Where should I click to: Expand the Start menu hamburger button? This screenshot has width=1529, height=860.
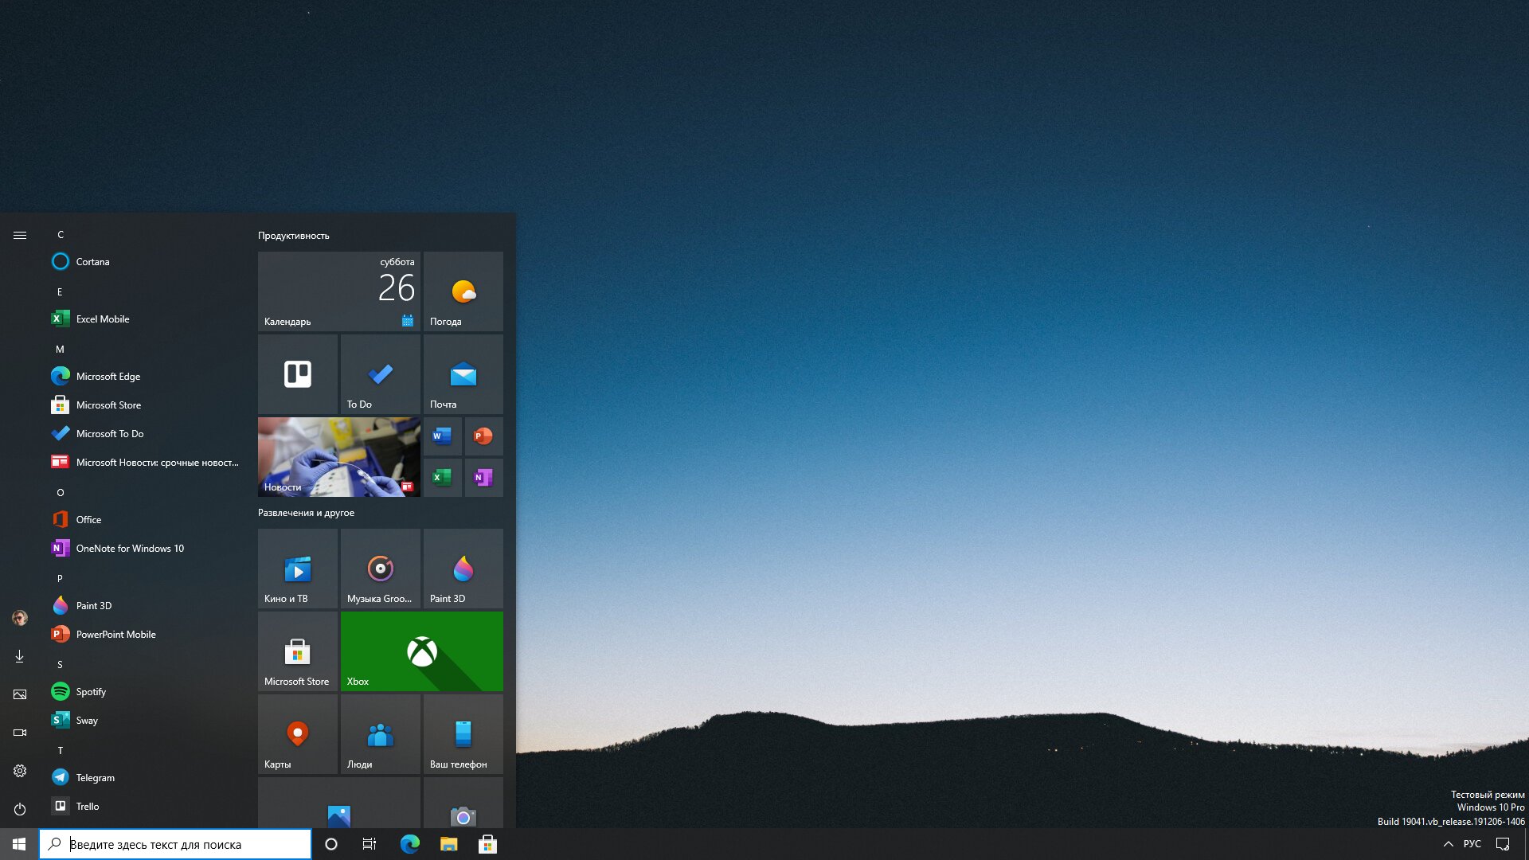(20, 235)
